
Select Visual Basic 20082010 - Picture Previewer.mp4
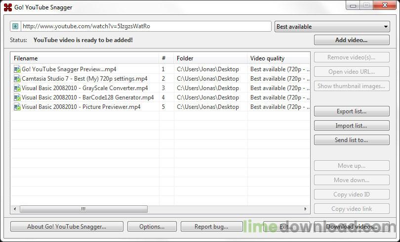click(x=81, y=107)
